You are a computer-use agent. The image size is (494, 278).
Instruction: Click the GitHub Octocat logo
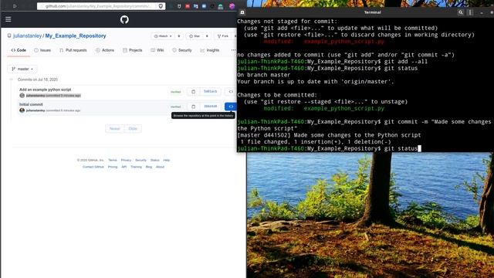(x=124, y=19)
